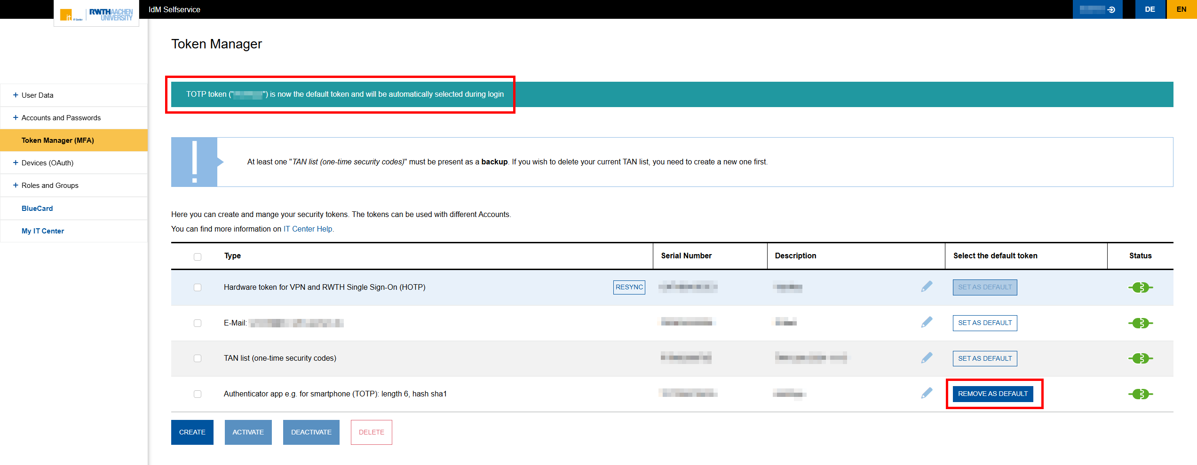Expand the User Data sidebar section
1197x465 pixels.
pyautogui.click(x=37, y=95)
